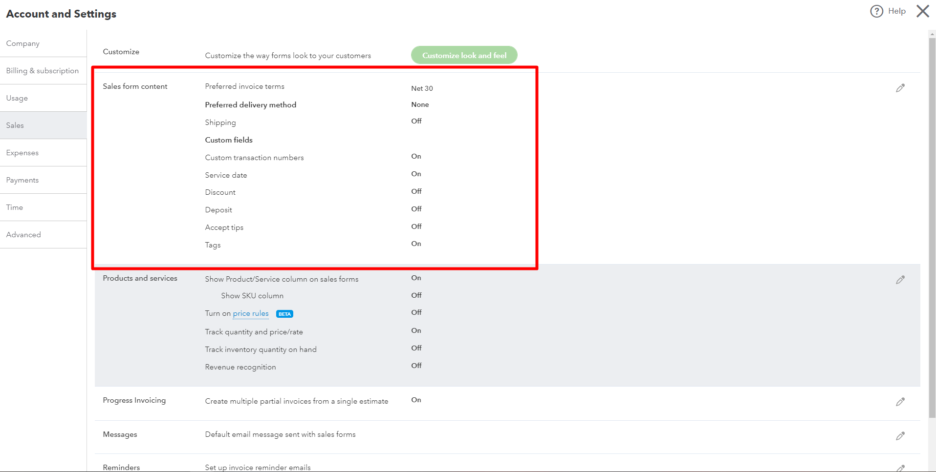Image resolution: width=936 pixels, height=472 pixels.
Task: Edit Products and services with pencil icon
Action: [900, 280]
